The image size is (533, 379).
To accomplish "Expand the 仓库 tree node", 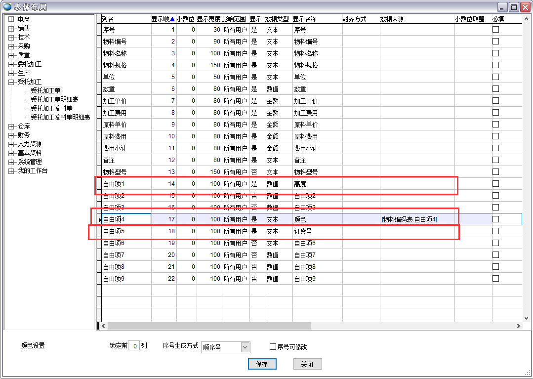I will 11,126.
